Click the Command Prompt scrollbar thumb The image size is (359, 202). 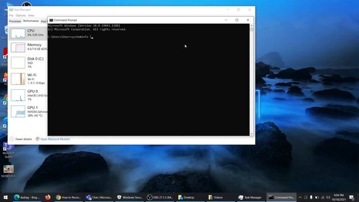click(x=252, y=29)
